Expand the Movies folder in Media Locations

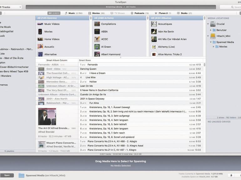click(213, 47)
